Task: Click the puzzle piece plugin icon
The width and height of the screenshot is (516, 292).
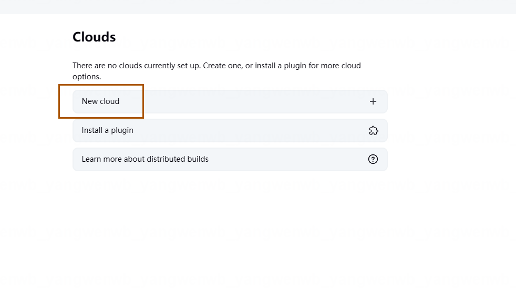Action: point(373,131)
